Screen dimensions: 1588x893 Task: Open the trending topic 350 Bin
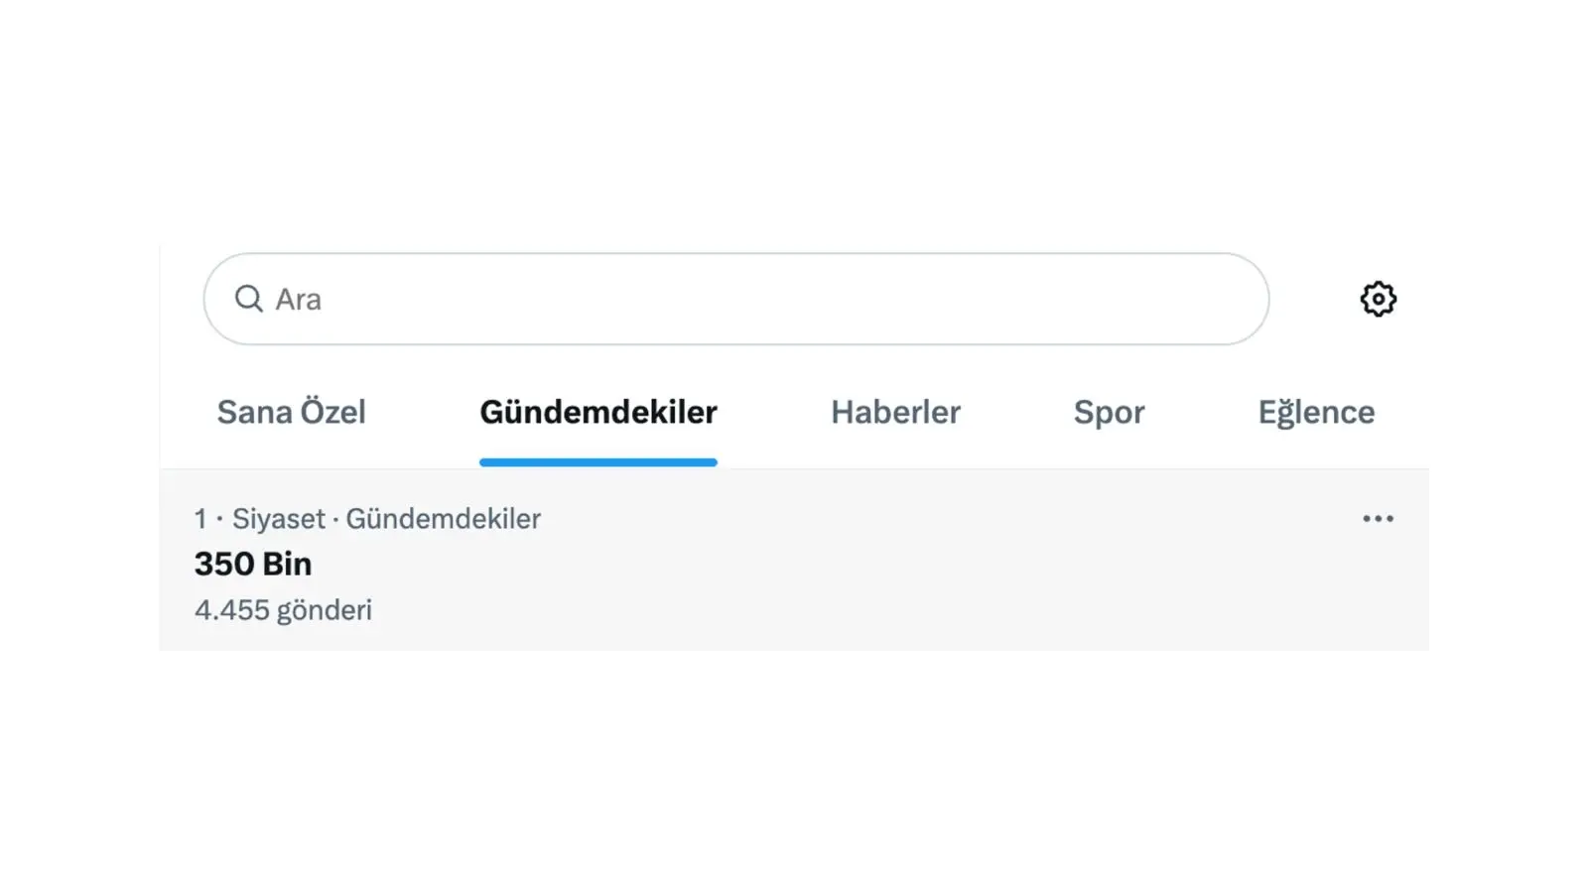pos(253,564)
